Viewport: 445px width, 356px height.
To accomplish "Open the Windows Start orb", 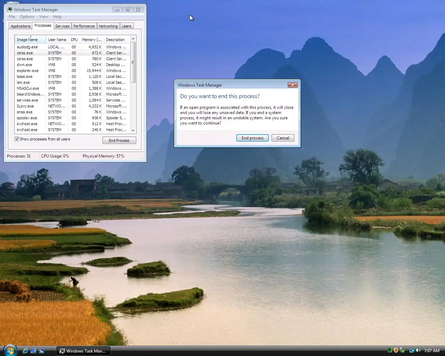I will coord(9,350).
